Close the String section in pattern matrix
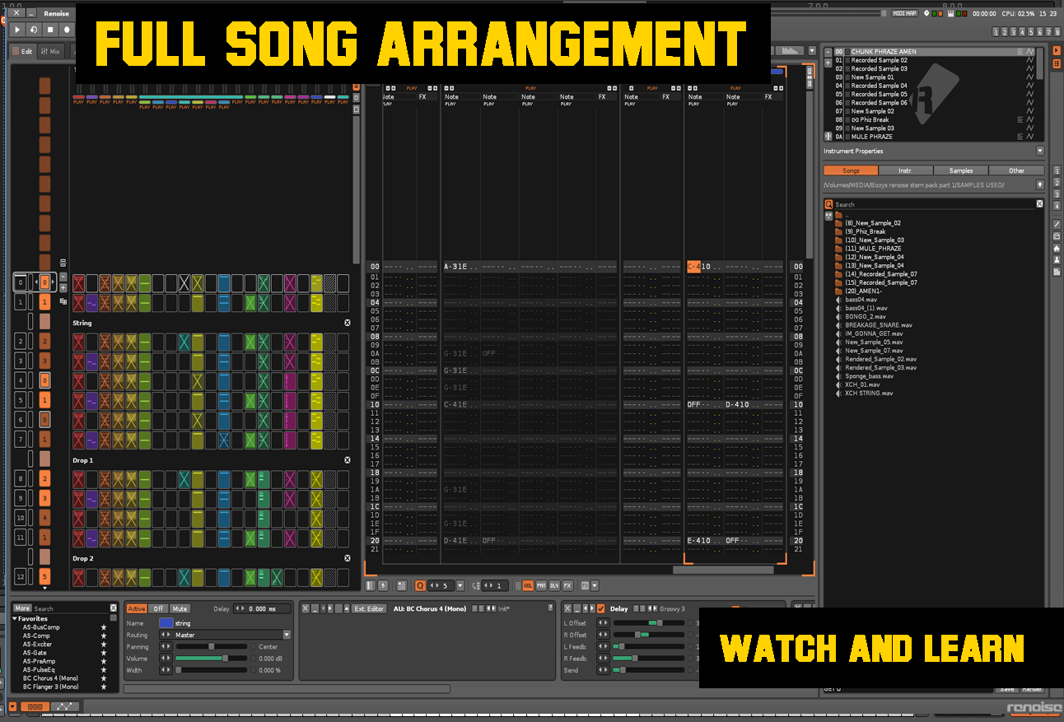 pyautogui.click(x=348, y=324)
